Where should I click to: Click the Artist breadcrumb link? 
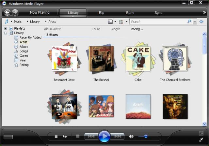pyautogui.click(x=52, y=22)
